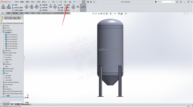Expand the Feet feature
The width and height of the screenshot is (193, 107).
[x=1, y=87]
